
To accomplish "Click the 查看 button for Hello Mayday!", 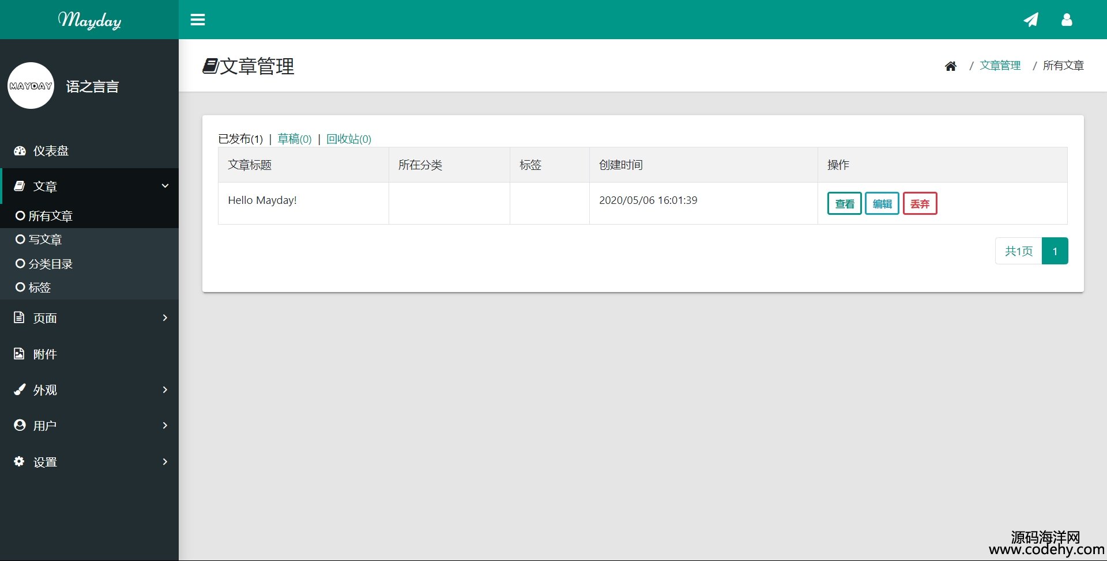I will coord(845,203).
